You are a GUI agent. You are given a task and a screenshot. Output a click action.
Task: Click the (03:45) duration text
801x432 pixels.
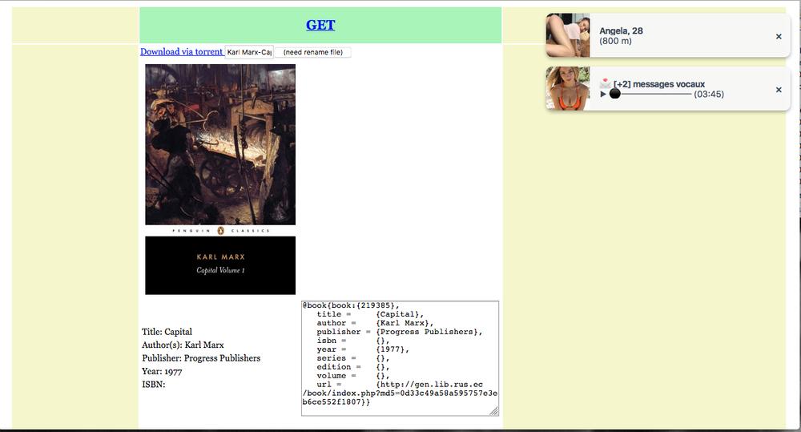[x=709, y=94]
